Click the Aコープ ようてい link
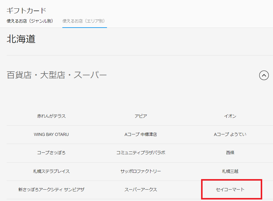 pyautogui.click(x=230, y=134)
